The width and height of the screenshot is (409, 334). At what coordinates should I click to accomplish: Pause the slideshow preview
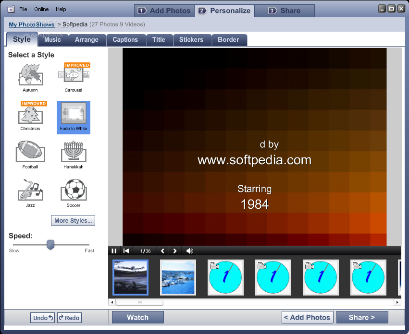[x=114, y=251]
